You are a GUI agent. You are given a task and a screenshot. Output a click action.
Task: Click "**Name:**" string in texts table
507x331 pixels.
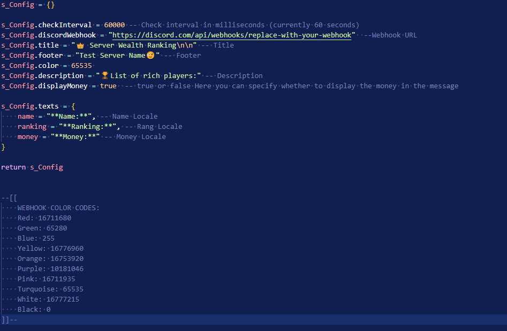69,116
